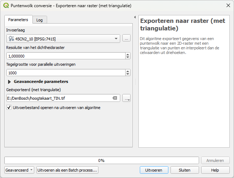
Task: Click the QGIS logo in title bar
Action: tap(6, 6)
